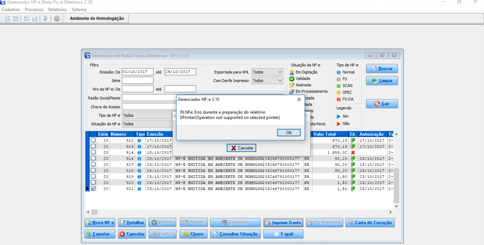Open the Cadastros menu
This screenshot has width=484, height=245.
pyautogui.click(x=11, y=9)
